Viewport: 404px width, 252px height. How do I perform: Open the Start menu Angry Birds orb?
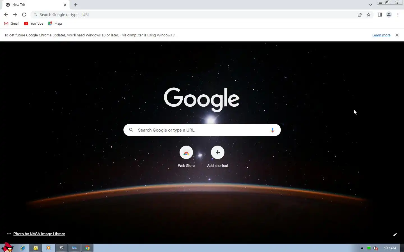(x=8, y=248)
